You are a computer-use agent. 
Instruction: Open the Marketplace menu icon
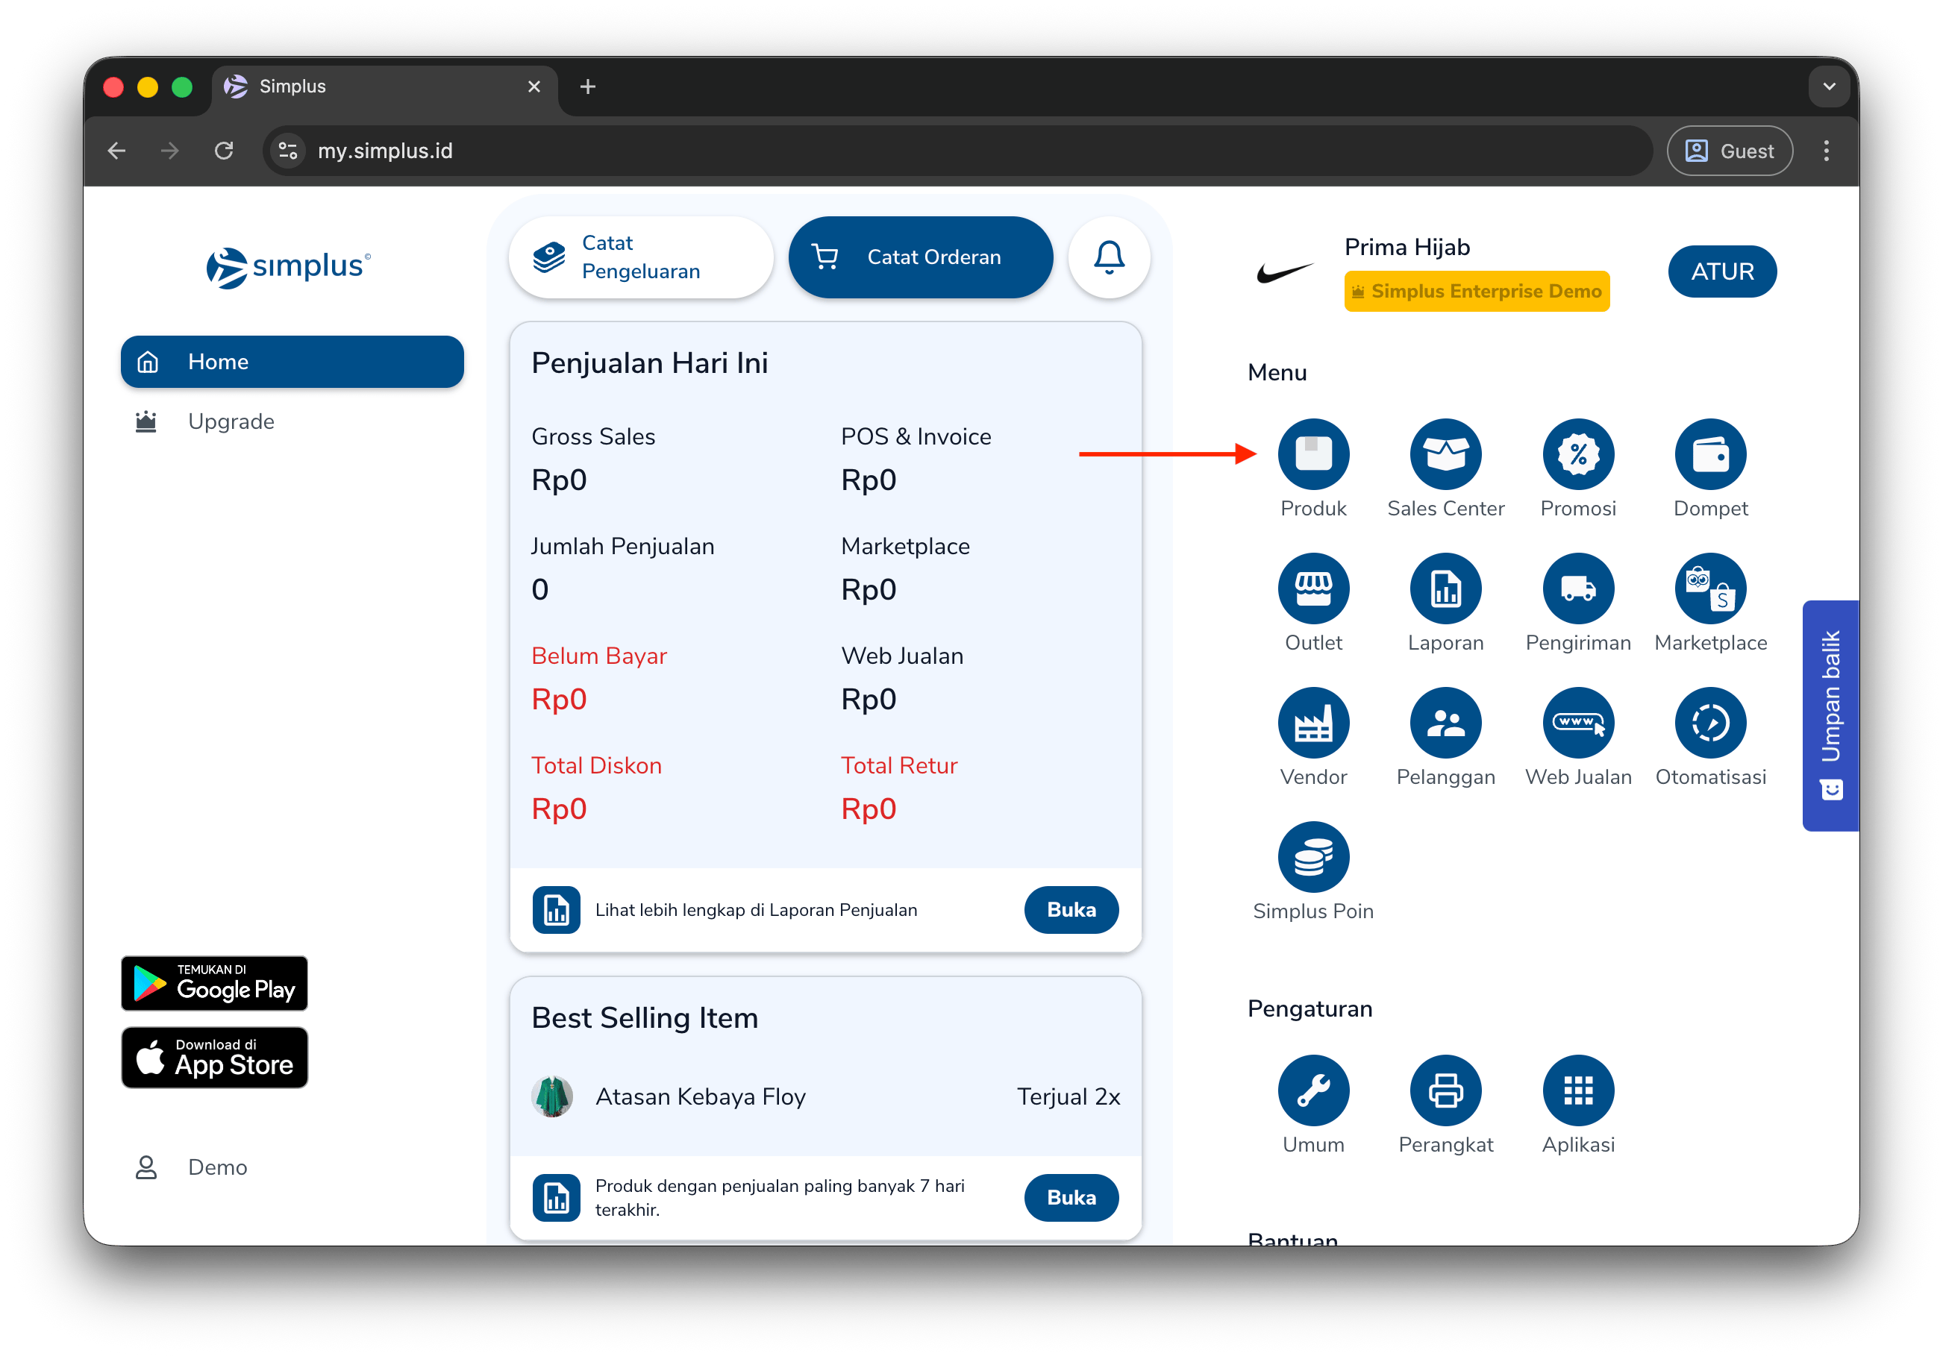(1710, 588)
